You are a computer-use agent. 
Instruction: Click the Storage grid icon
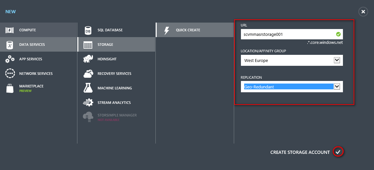pyautogui.click(x=88, y=45)
